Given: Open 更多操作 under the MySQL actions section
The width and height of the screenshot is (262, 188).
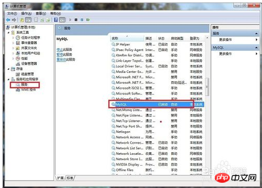Looking at the screenshot, I should [225, 54].
